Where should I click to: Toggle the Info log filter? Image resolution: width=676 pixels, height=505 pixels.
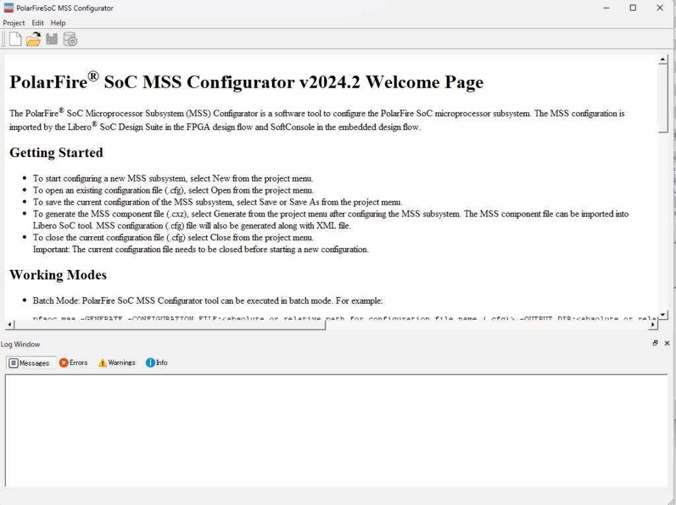click(156, 362)
